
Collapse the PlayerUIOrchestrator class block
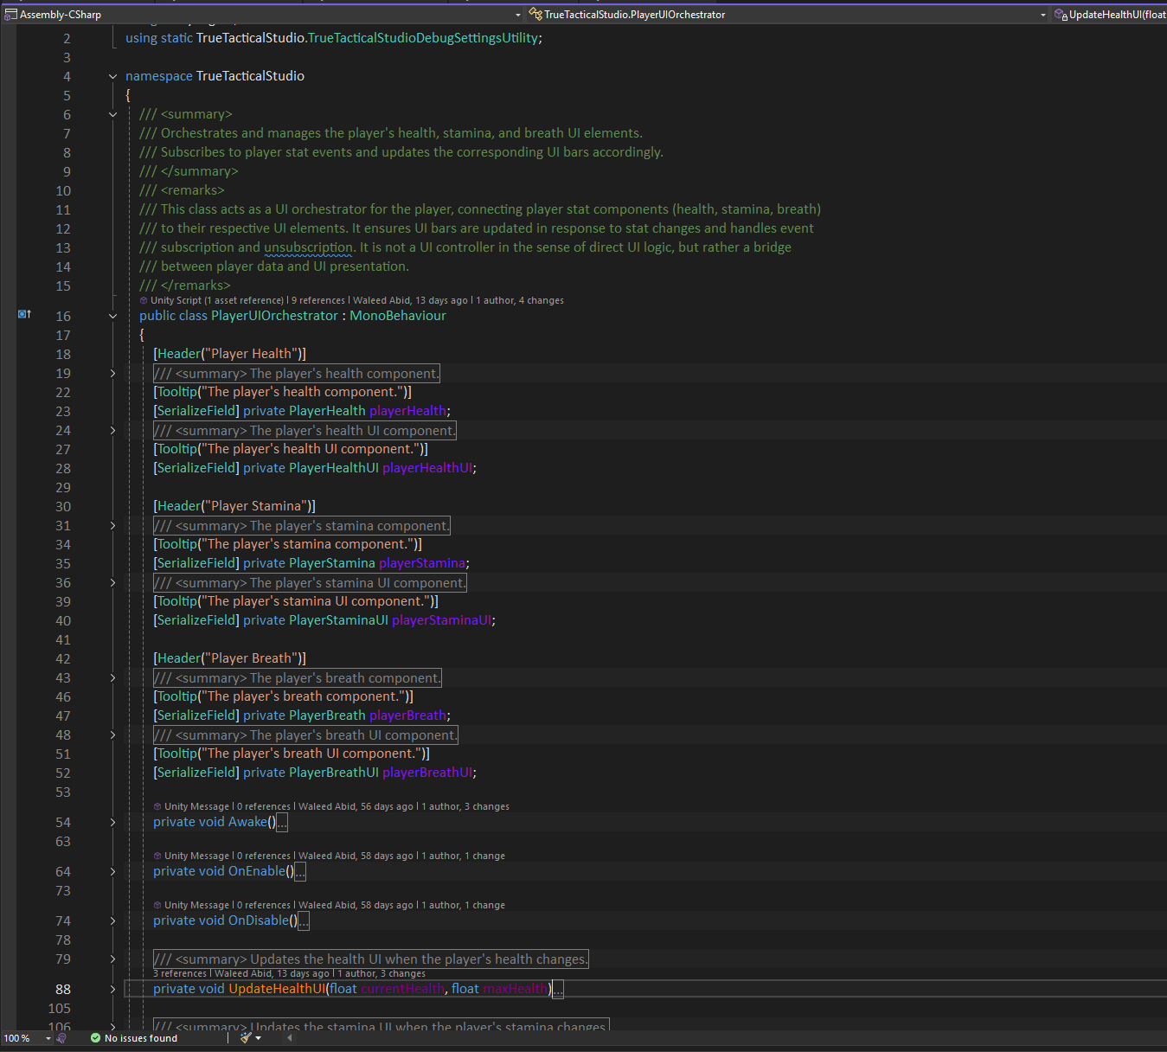(112, 316)
